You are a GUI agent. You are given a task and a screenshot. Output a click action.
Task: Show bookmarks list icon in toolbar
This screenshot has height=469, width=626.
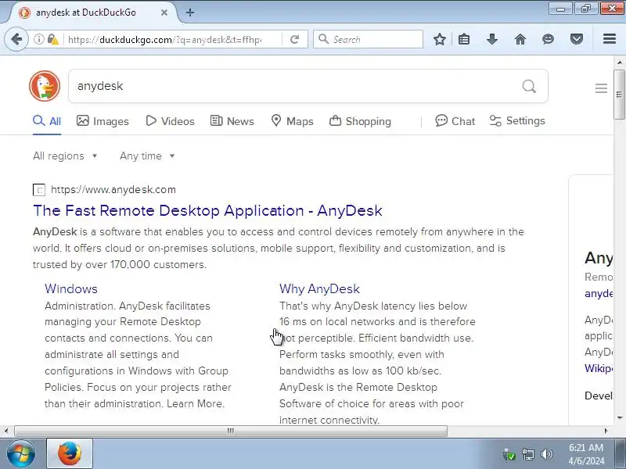pyautogui.click(x=464, y=39)
